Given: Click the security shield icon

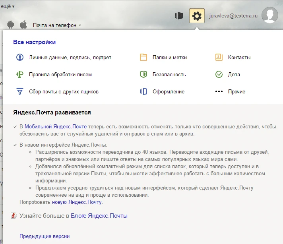Looking at the screenshot, I should pos(143,74).
